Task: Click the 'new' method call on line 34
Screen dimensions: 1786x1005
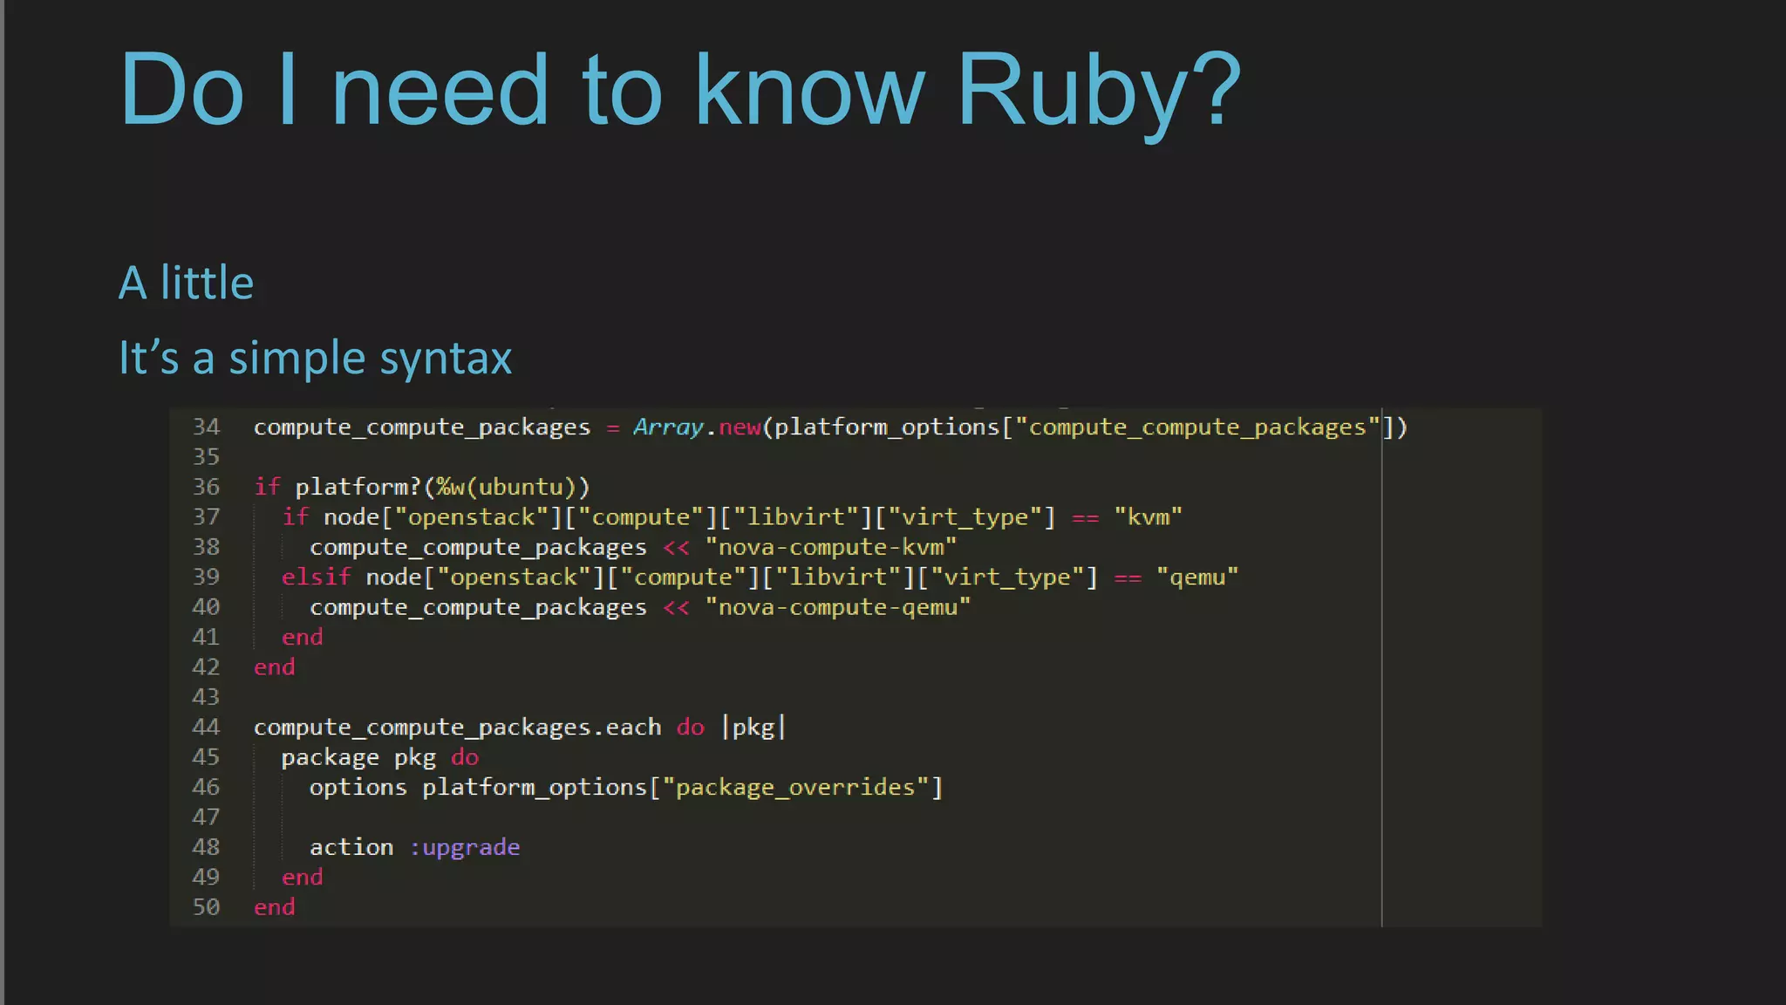Action: point(740,427)
